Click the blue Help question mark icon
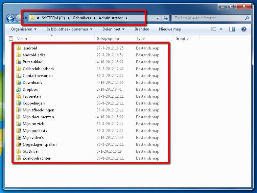The image size is (257, 193). [244, 29]
